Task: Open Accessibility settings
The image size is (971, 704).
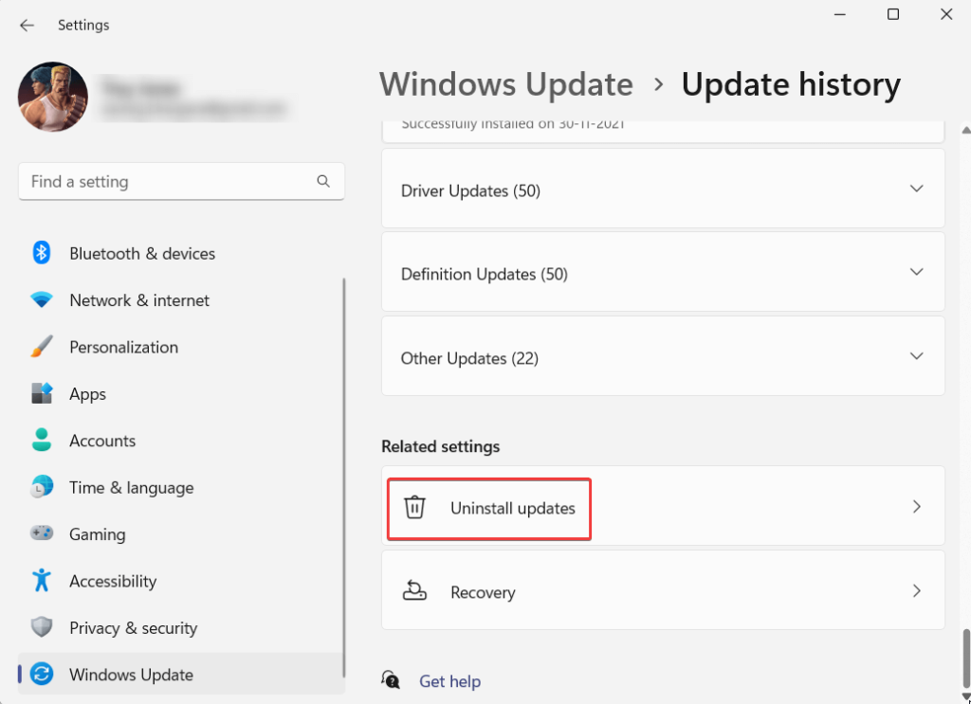Action: tap(181, 582)
